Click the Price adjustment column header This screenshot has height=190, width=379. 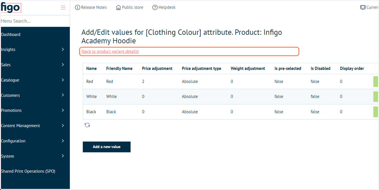157,68
